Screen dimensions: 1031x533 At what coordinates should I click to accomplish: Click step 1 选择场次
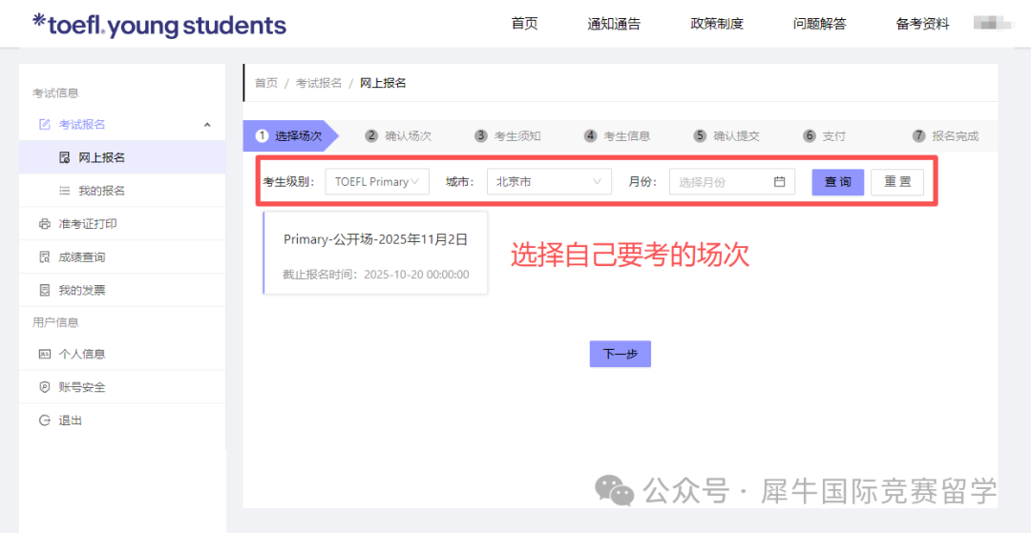coord(290,136)
